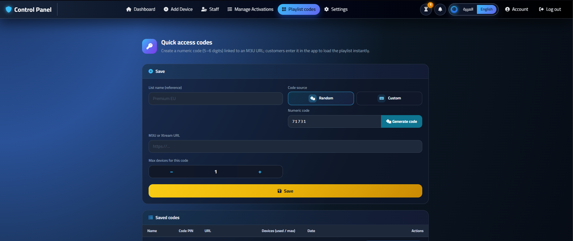Screen dimensions: 573x241
Task: Click the Quick access codes heading
Action: pos(187,43)
